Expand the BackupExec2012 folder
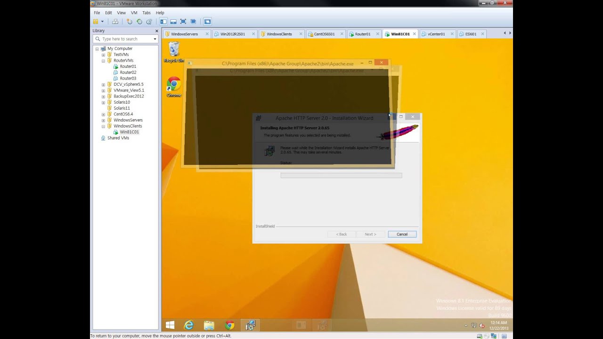 (x=103, y=97)
